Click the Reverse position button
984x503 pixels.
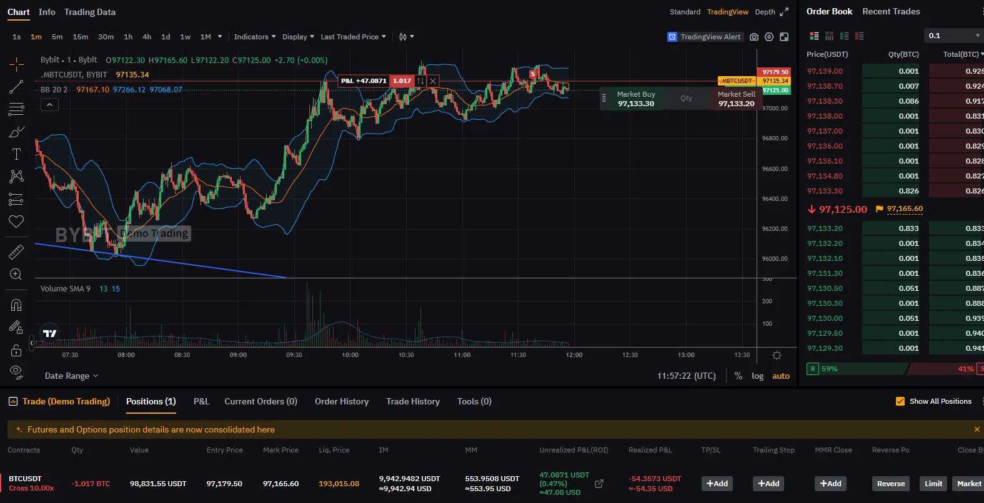890,484
